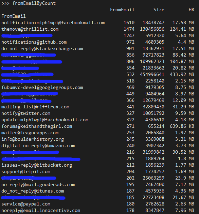The image size is (199, 214).
Task: Click mailing-list@rifftrax.com address
Action: tap(35, 107)
